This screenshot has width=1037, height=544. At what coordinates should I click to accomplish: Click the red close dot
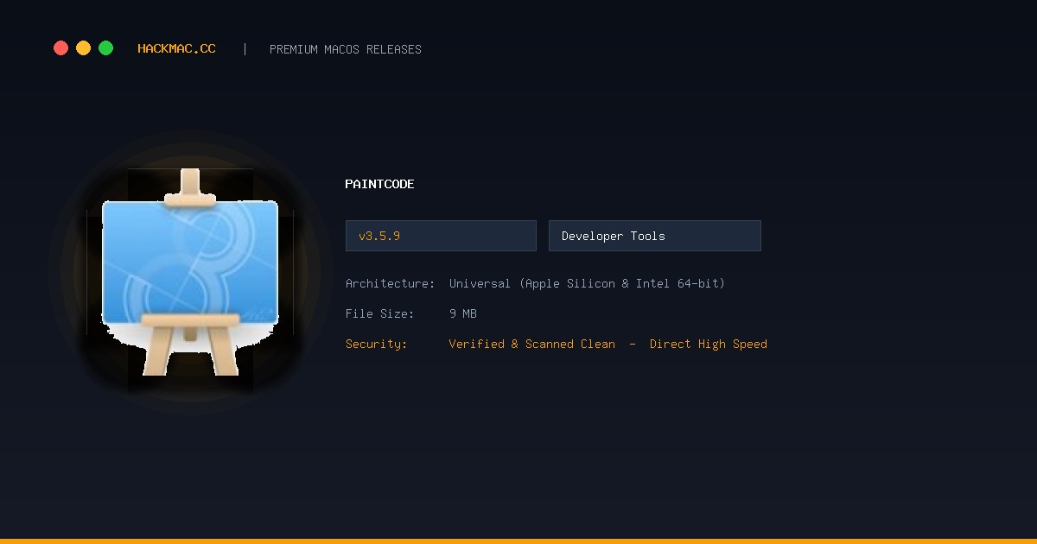(x=60, y=48)
